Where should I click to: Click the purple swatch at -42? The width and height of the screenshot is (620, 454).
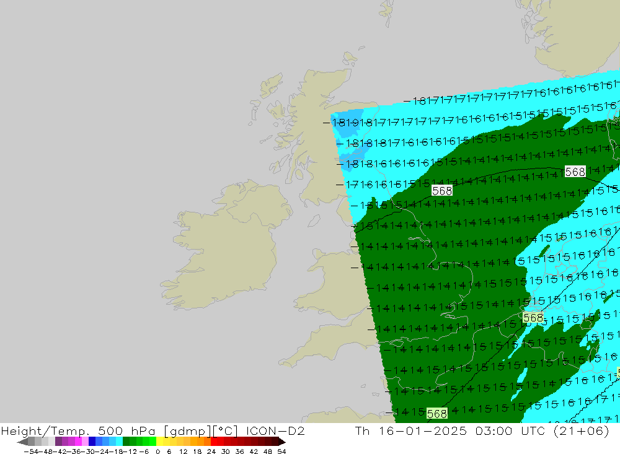coord(58,442)
